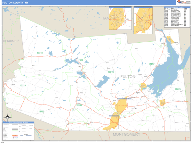The image size is (192, 143).
Task: Click the FULTON county name label
Action: 127,77
